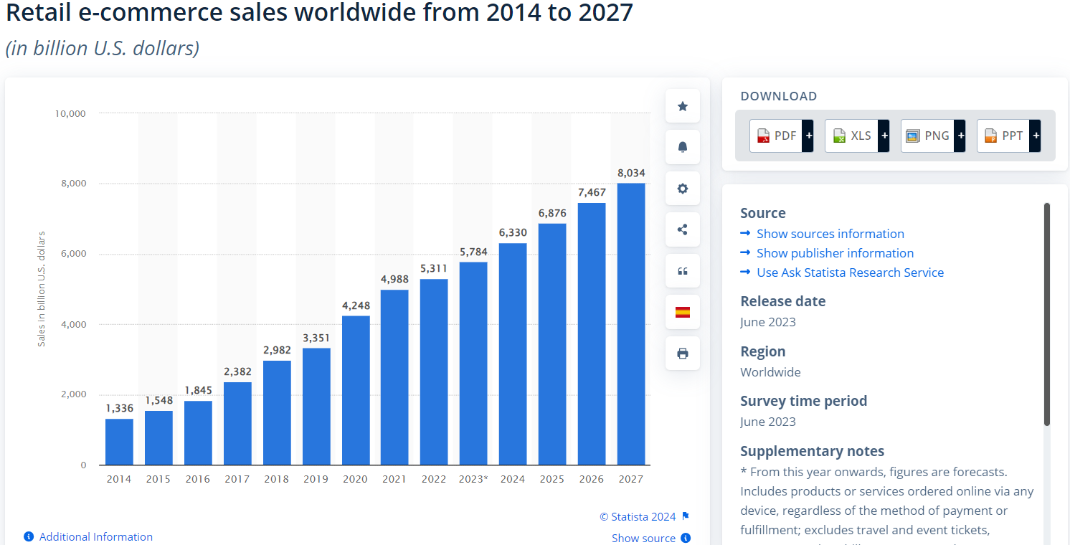Click Use Ask Statista Research Service
The width and height of the screenshot is (1070, 545).
[x=850, y=272]
